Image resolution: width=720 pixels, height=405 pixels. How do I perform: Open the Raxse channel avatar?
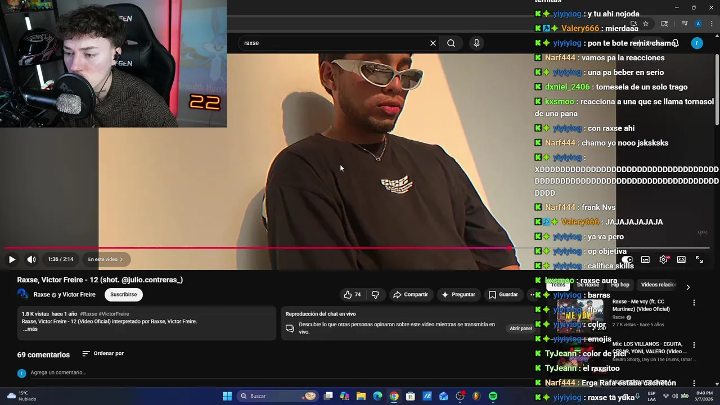point(22,294)
